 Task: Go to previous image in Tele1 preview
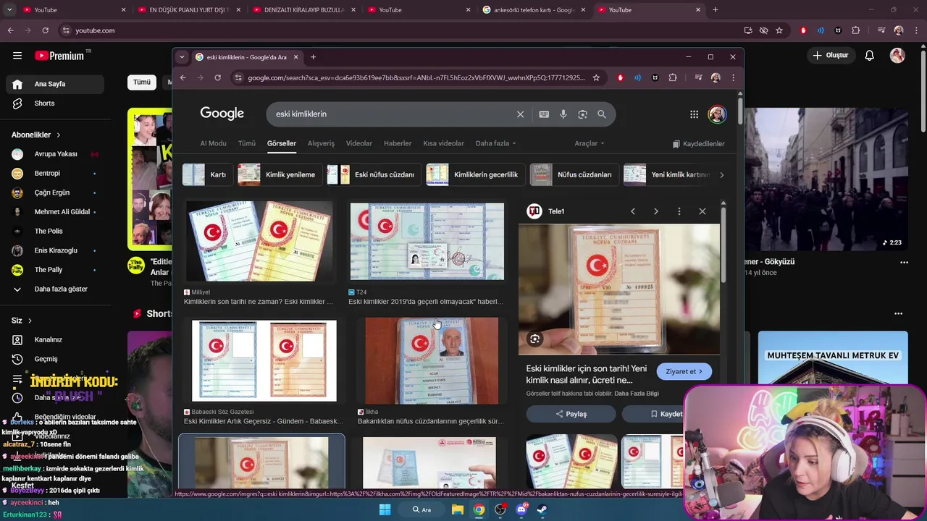632,211
